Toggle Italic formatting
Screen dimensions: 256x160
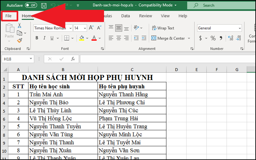[x=44, y=38]
